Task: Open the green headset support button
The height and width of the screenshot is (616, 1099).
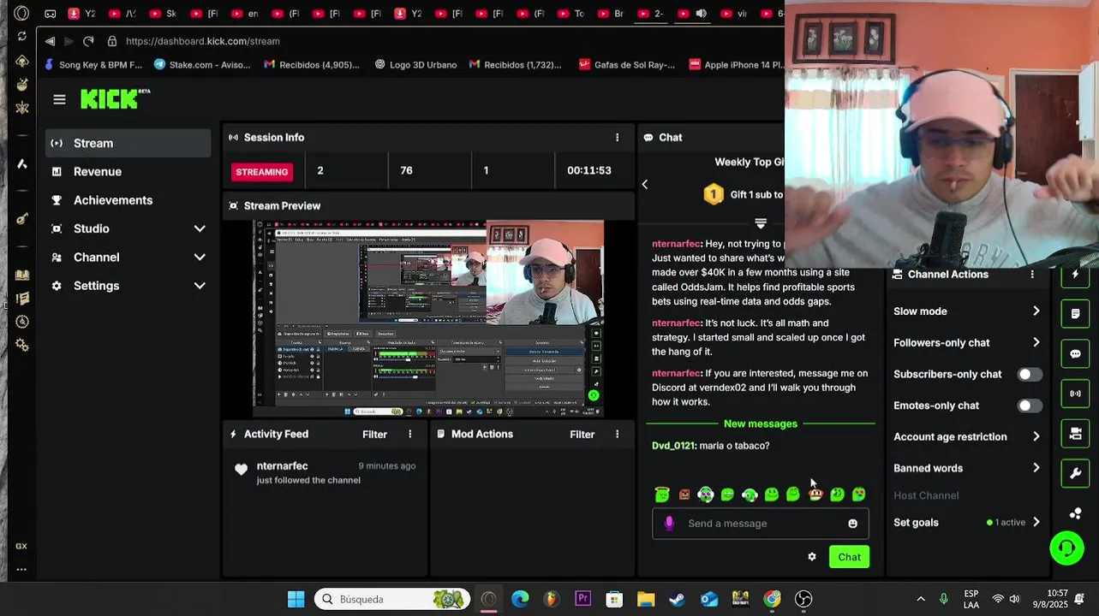Action: (1066, 548)
